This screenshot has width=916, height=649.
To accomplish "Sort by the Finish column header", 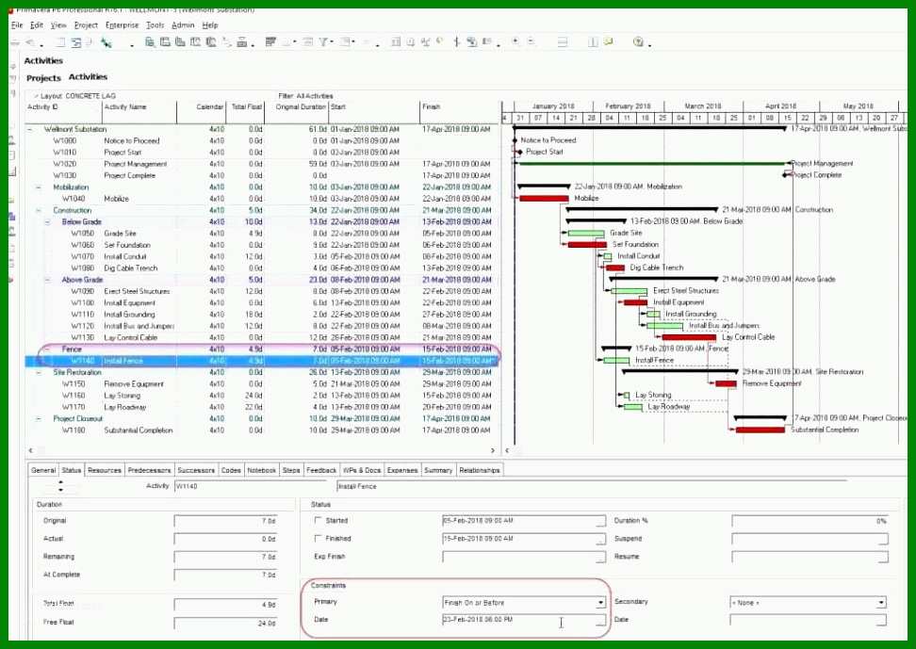I will pos(460,107).
